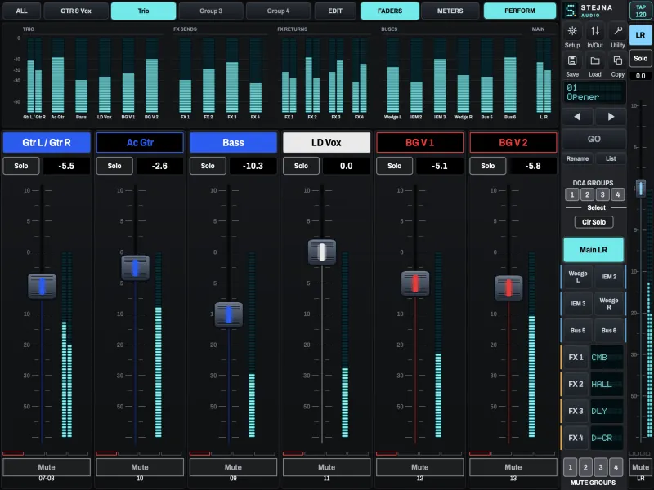This screenshot has height=490, width=654.
Task: Select the Bus 5 send
Action: click(578, 331)
